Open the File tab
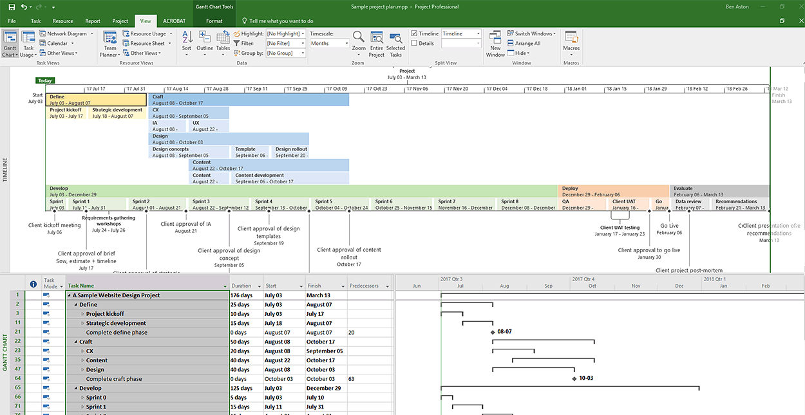 click(x=12, y=21)
